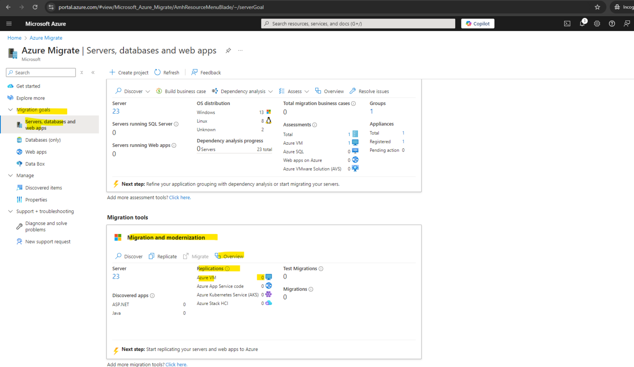The width and height of the screenshot is (634, 367).
Task: Open Cloud Shell from the top bar
Action: pos(567,24)
